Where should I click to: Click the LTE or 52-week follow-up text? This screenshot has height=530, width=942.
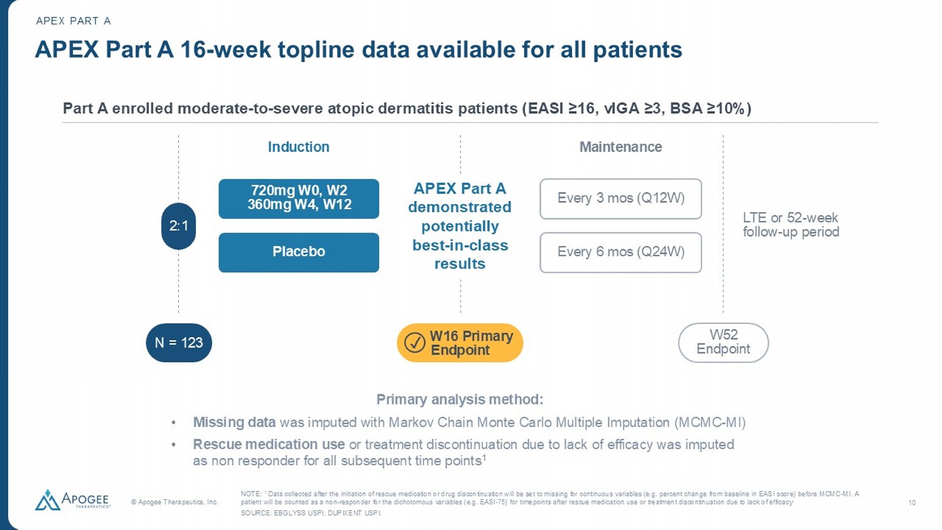point(791,225)
